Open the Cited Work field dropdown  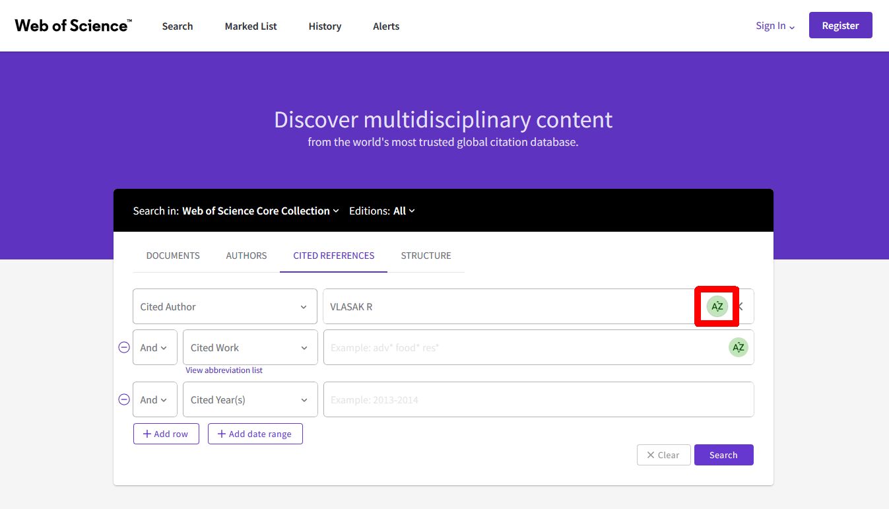[250, 347]
